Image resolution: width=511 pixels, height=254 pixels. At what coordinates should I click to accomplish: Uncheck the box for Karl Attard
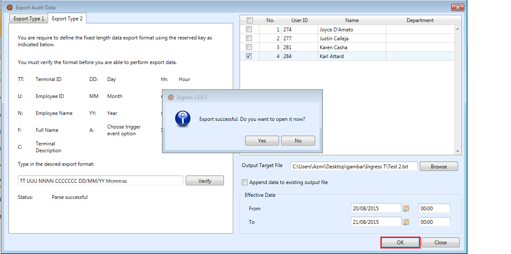tap(249, 56)
